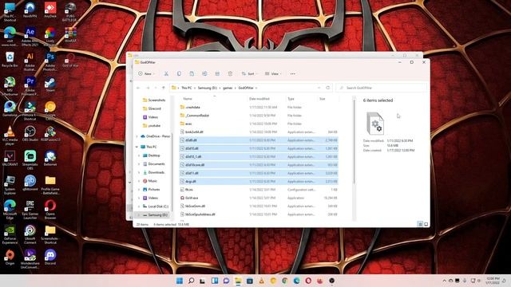Viewport: 511px width, 287px height.
Task: Click the Search GodOfWar field
Action: click(x=381, y=88)
